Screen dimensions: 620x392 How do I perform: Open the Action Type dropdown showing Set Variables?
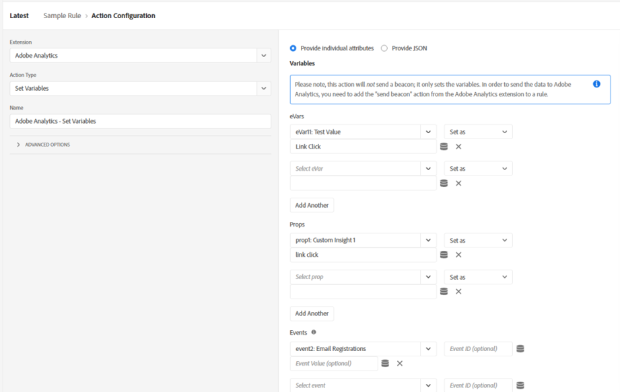click(x=264, y=89)
